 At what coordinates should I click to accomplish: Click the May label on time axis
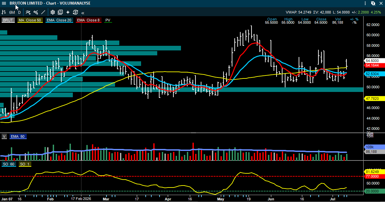[x=221, y=199]
